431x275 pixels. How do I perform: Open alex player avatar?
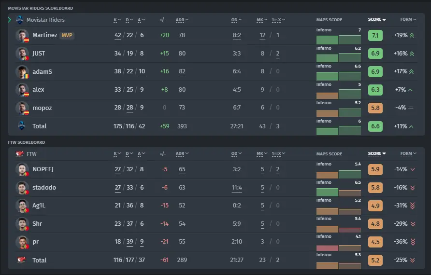tap(22, 89)
